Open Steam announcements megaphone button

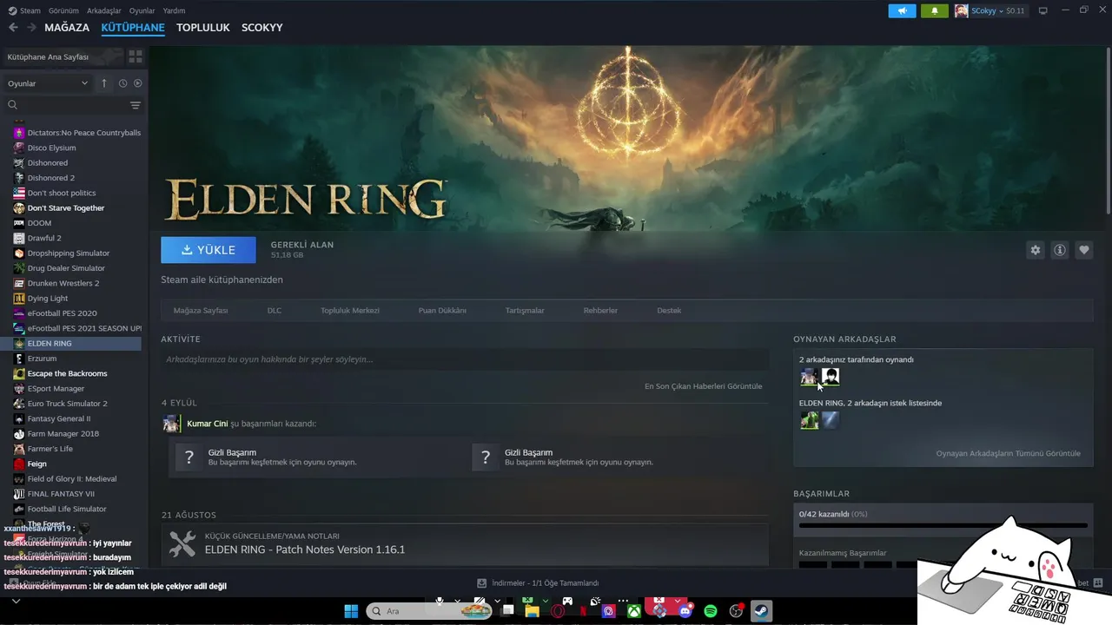pos(902,10)
